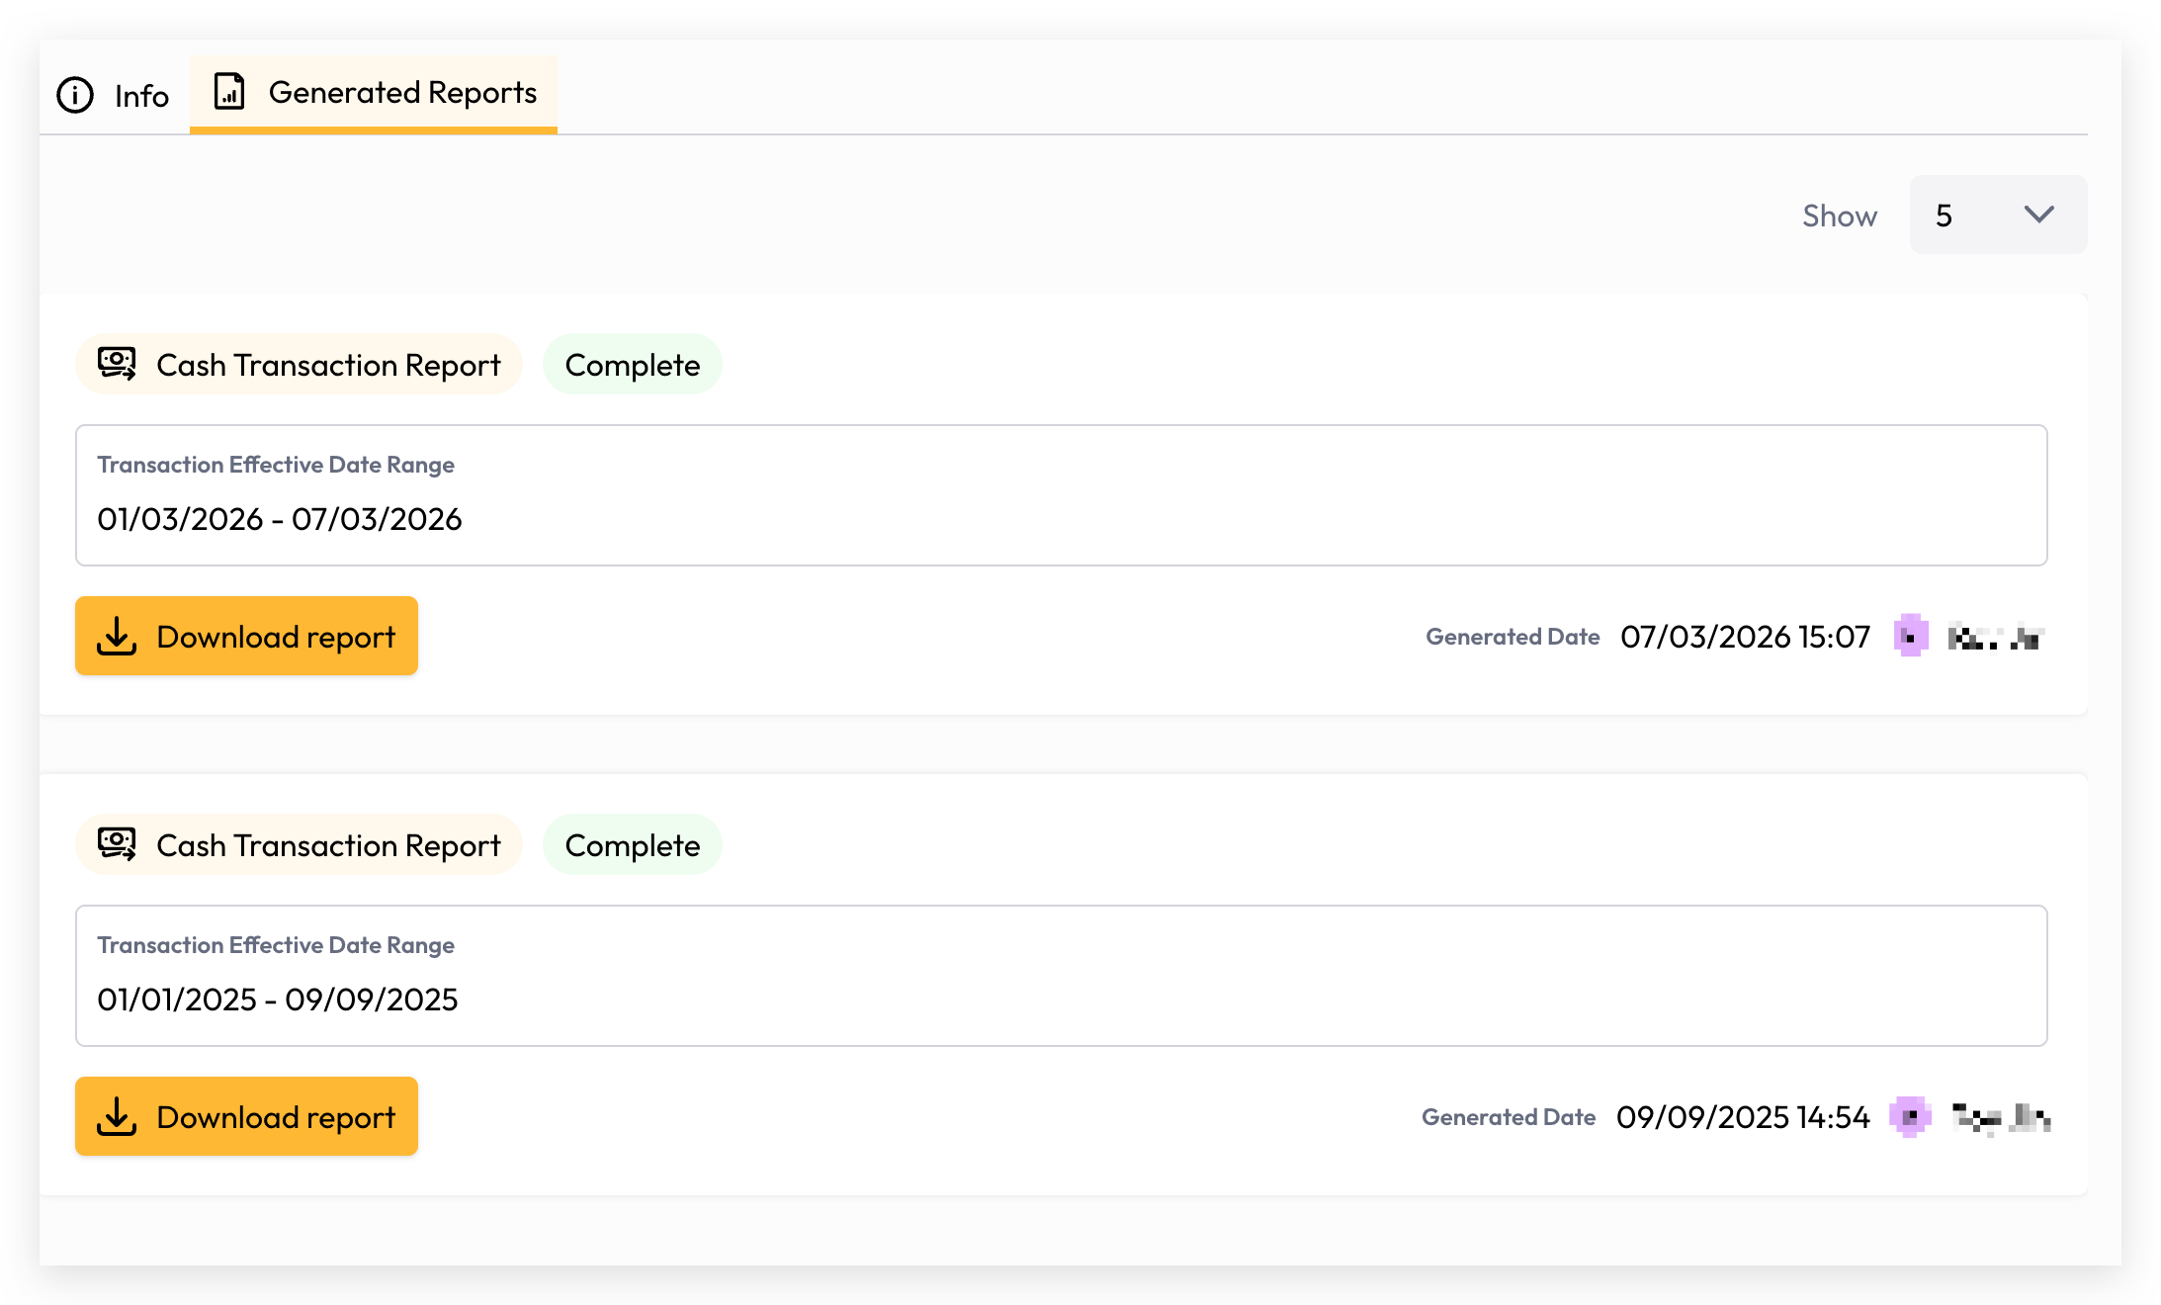Download the 01/03/2026 - 07/03/2026 report
This screenshot has height=1305, width=2161.
(x=246, y=636)
